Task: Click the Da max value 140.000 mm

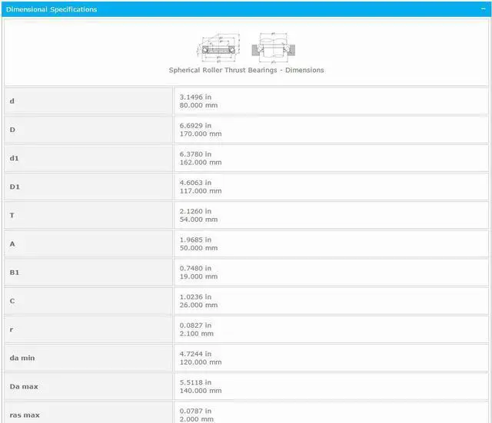Action: click(x=200, y=391)
